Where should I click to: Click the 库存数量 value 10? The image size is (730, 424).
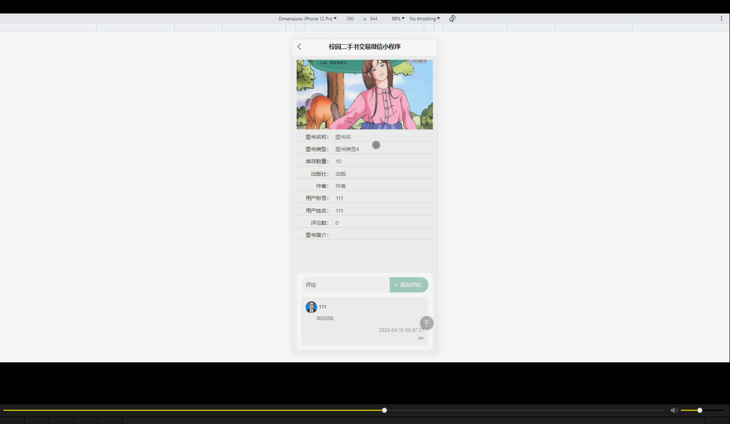click(339, 161)
